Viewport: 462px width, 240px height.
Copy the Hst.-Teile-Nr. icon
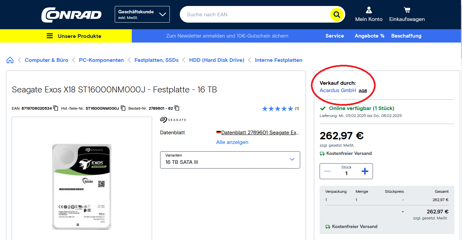[123, 108]
